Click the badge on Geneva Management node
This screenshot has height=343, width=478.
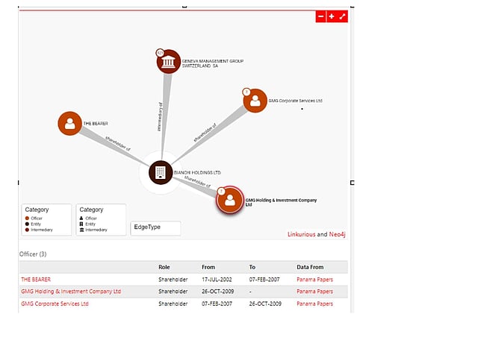click(x=160, y=53)
